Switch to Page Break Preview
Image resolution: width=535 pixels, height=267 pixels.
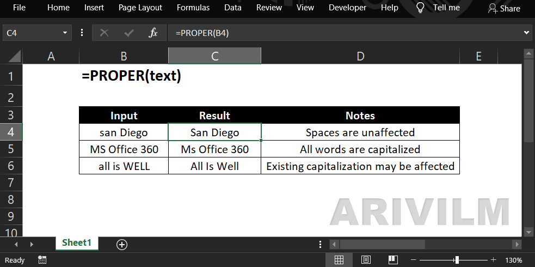(x=393, y=260)
